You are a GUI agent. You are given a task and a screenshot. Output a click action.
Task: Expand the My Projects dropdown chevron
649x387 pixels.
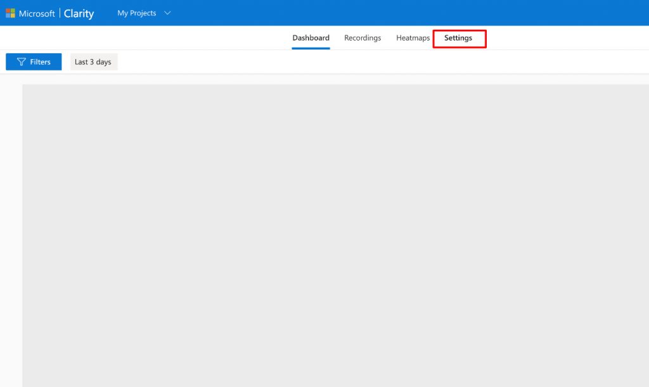pyautogui.click(x=167, y=13)
